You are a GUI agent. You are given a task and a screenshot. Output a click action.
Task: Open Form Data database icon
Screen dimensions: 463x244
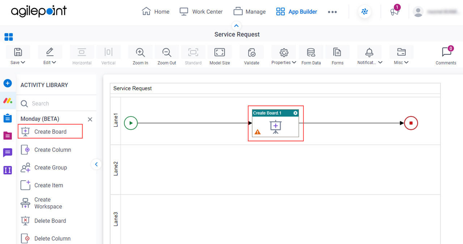311,52
